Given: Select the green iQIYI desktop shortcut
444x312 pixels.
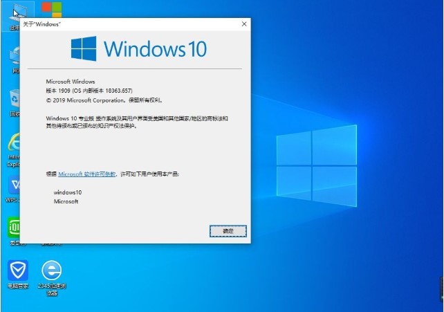Looking at the screenshot, I should 14,228.
